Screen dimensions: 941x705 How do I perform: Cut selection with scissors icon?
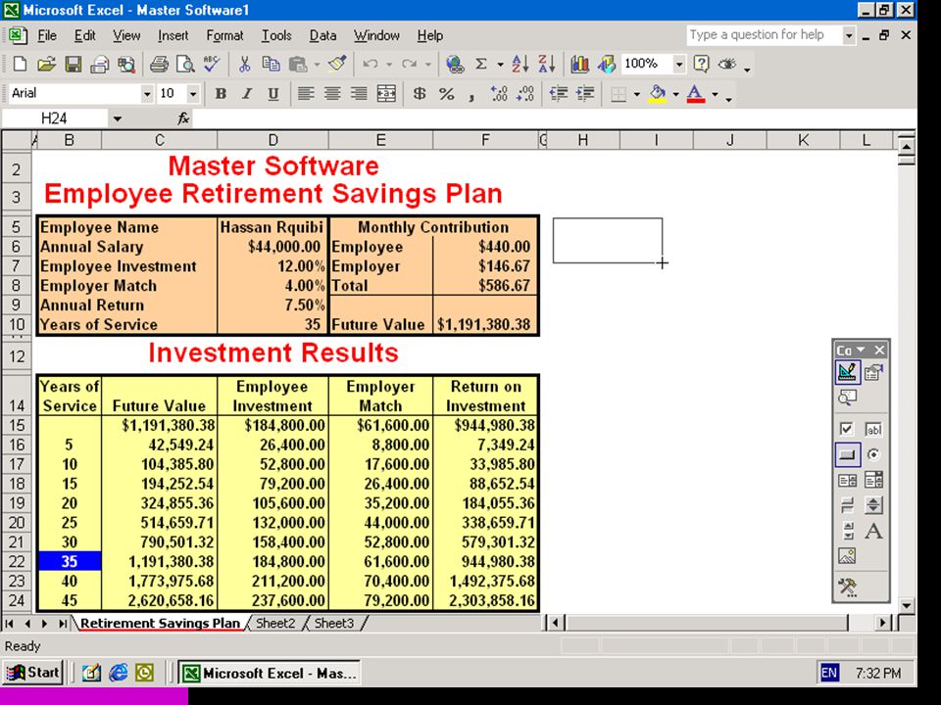(x=244, y=64)
